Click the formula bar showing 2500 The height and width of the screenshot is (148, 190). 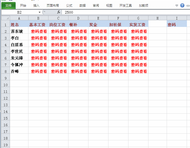[x=126, y=12]
